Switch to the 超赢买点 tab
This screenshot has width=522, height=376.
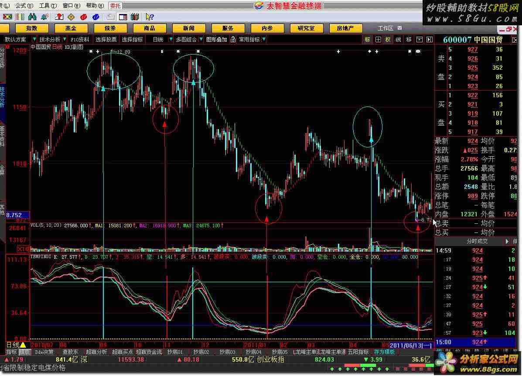click(x=122, y=352)
